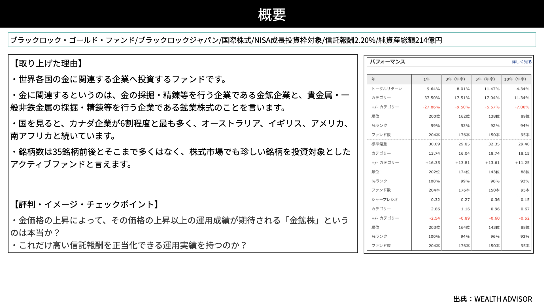The width and height of the screenshot is (544, 306).
Task: Click the 9.64% total return cell
Action: (433, 89)
